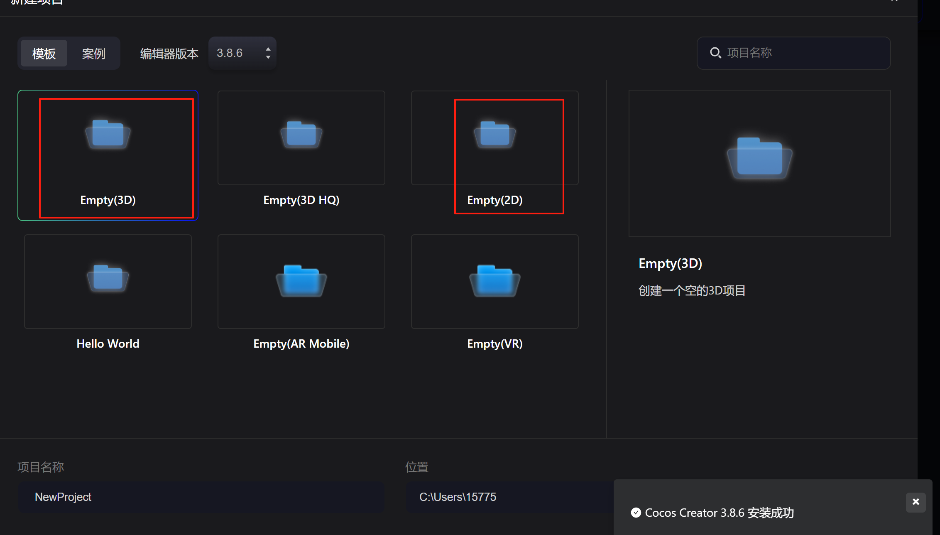Select the Empty(3D) template folder icon
940x535 pixels.
pyautogui.click(x=108, y=134)
